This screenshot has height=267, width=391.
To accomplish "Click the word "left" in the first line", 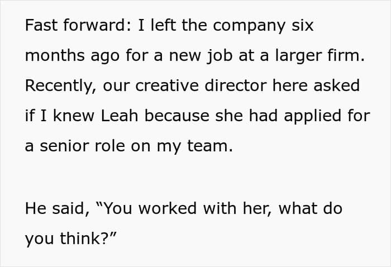I will tap(161, 26).
